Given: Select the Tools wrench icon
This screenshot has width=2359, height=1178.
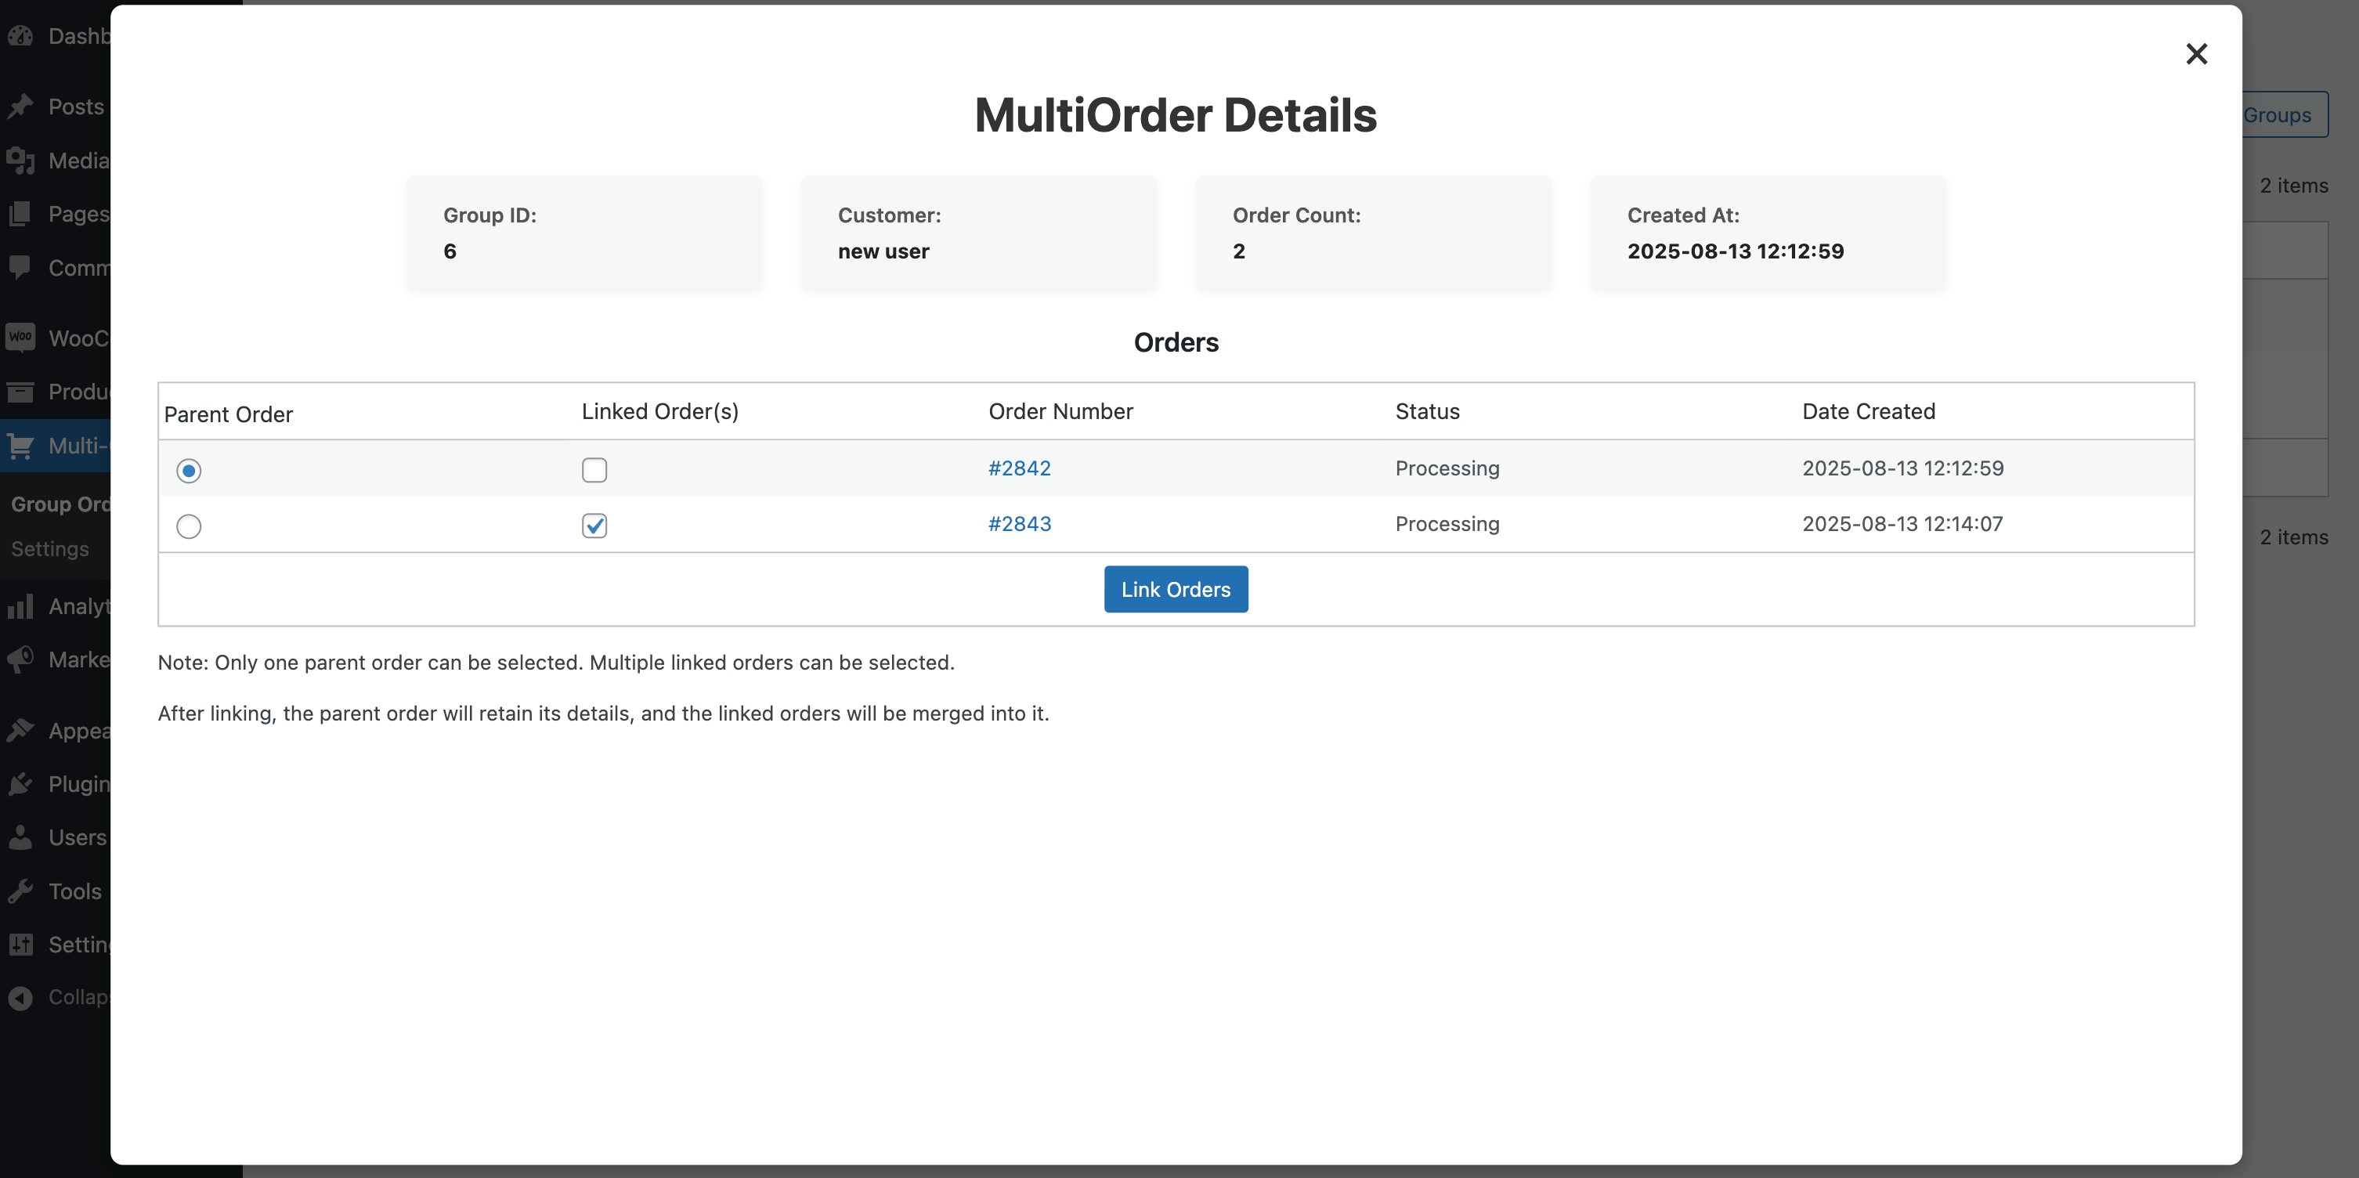Looking at the screenshot, I should tap(21, 891).
